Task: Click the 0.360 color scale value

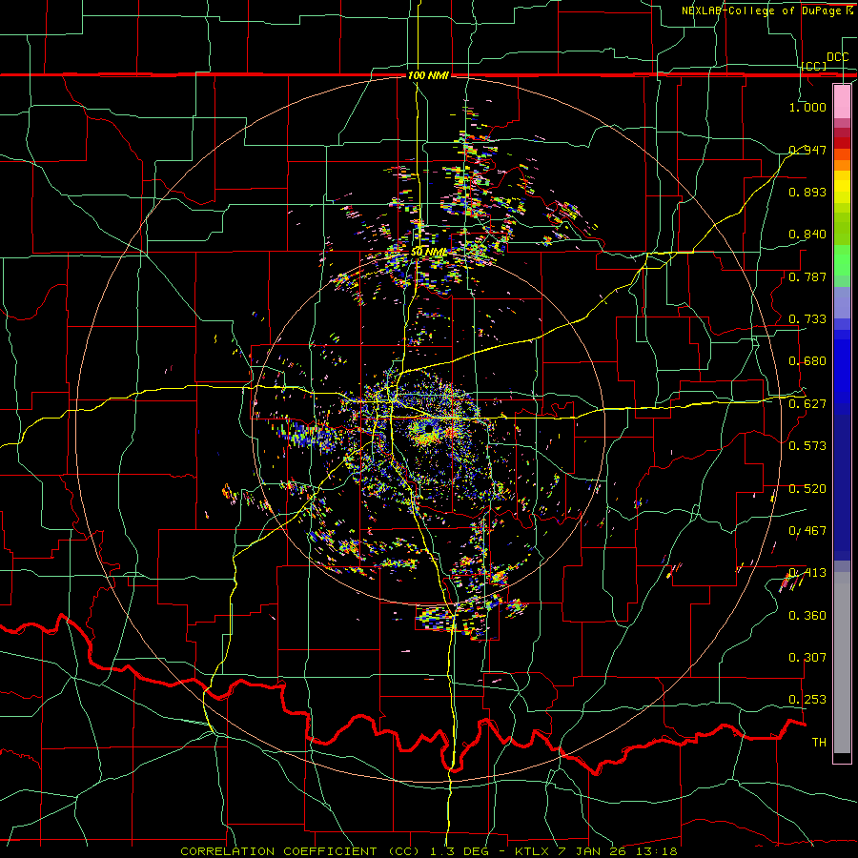Action: 807,616
